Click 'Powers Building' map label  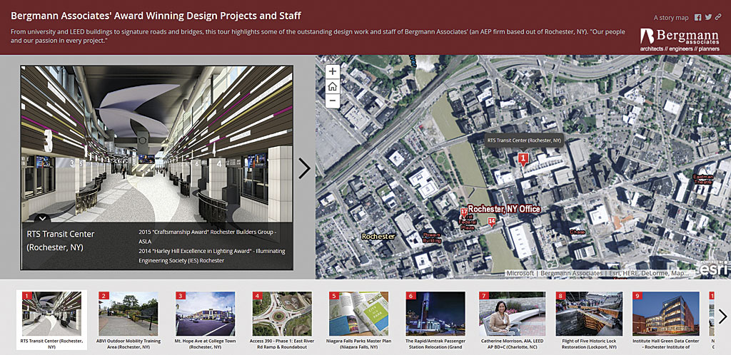click(432, 238)
